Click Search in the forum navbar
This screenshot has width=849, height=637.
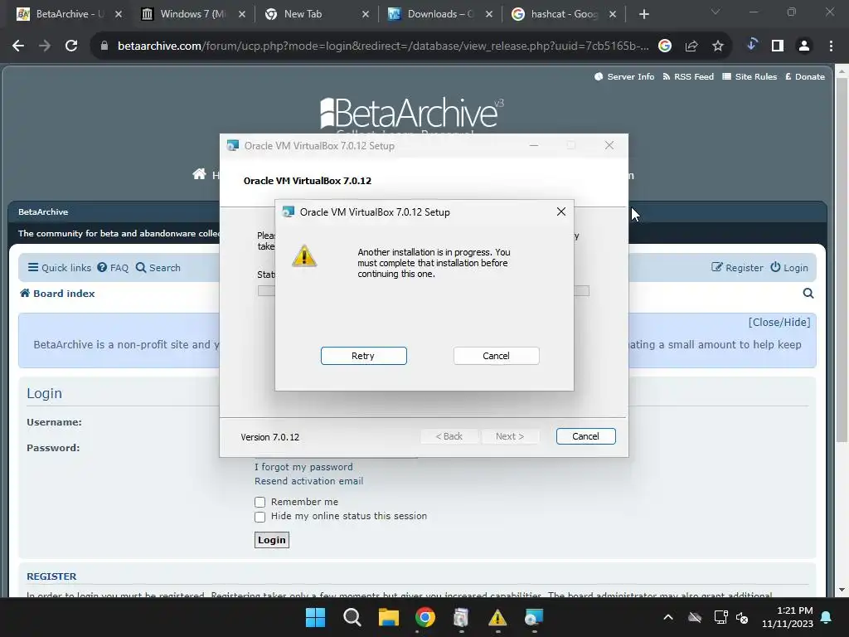[x=158, y=268]
